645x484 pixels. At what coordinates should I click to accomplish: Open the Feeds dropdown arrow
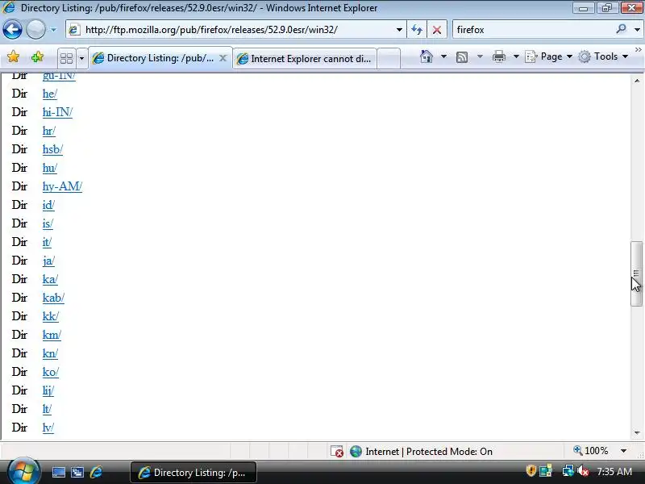480,56
